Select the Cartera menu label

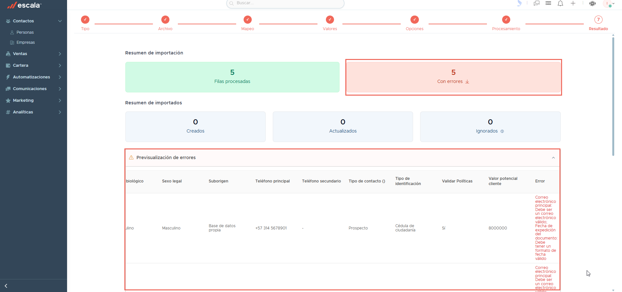pyautogui.click(x=21, y=65)
